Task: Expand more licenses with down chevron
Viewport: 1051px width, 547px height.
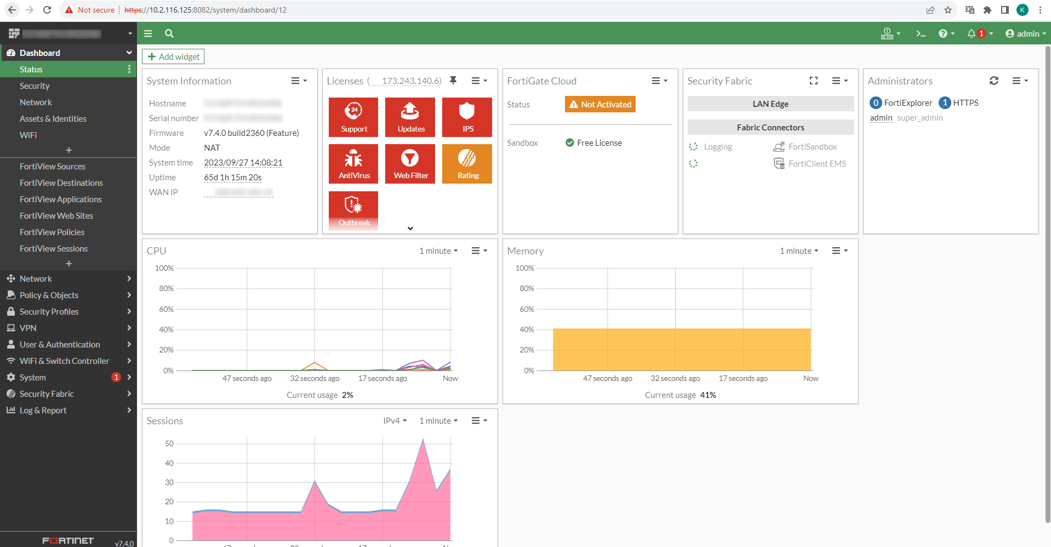Action: tap(410, 229)
